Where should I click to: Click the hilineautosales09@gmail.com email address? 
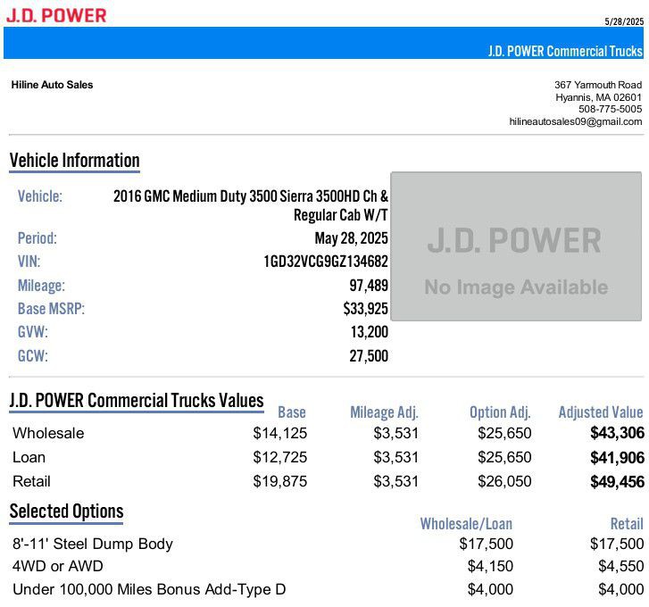pos(576,121)
